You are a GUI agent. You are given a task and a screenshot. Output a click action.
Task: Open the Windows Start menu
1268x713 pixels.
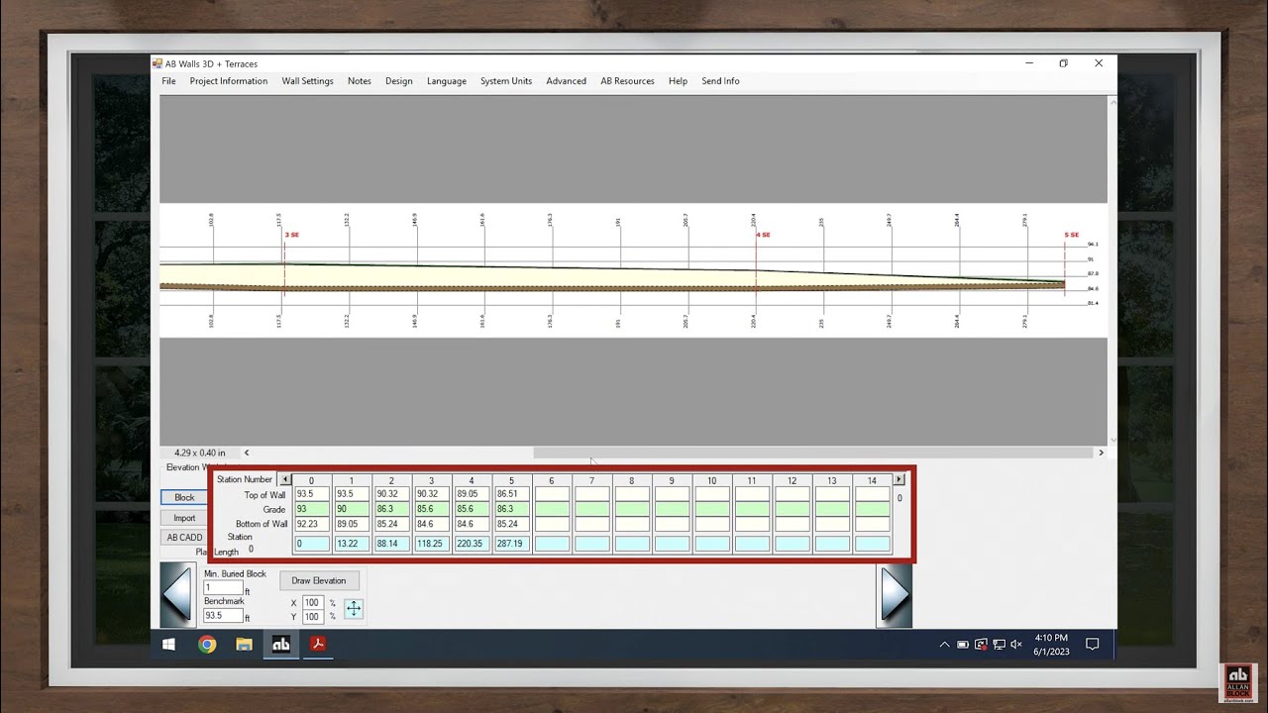(168, 644)
